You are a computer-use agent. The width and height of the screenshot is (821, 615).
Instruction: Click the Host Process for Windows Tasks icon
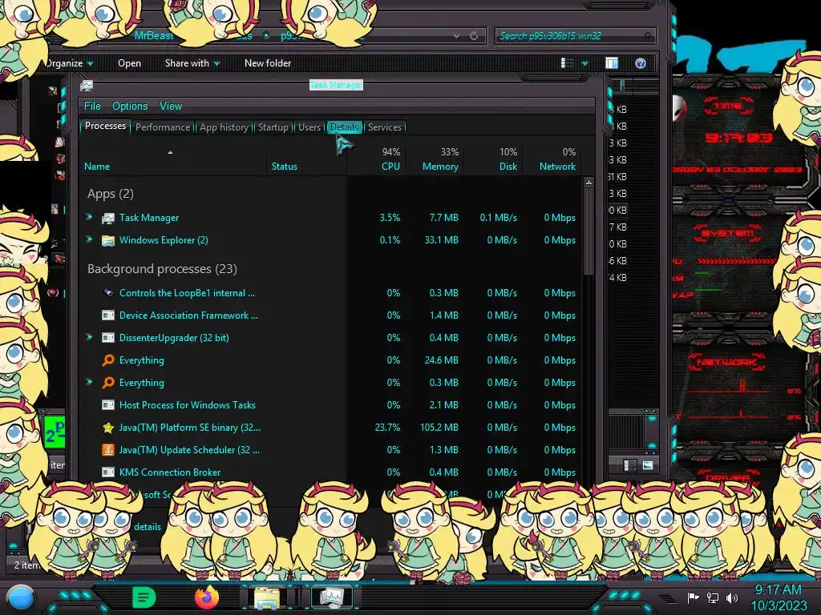(108, 404)
